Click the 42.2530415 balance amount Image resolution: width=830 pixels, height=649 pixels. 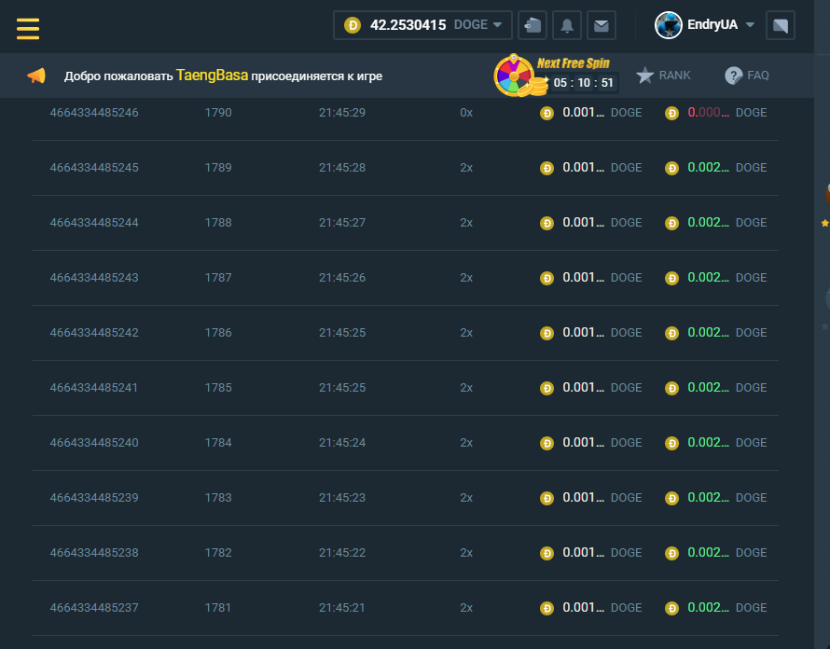(x=408, y=25)
